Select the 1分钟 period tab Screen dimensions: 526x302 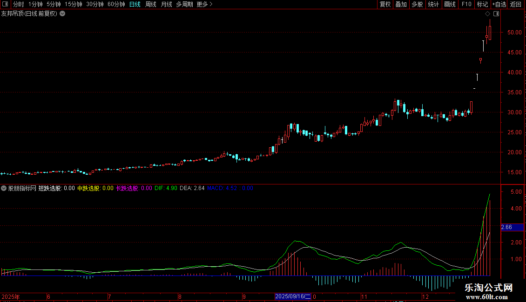click(35, 4)
